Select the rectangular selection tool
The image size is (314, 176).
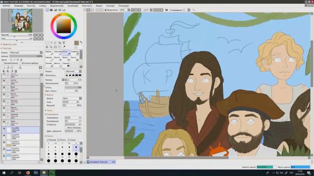[x=47, y=43]
